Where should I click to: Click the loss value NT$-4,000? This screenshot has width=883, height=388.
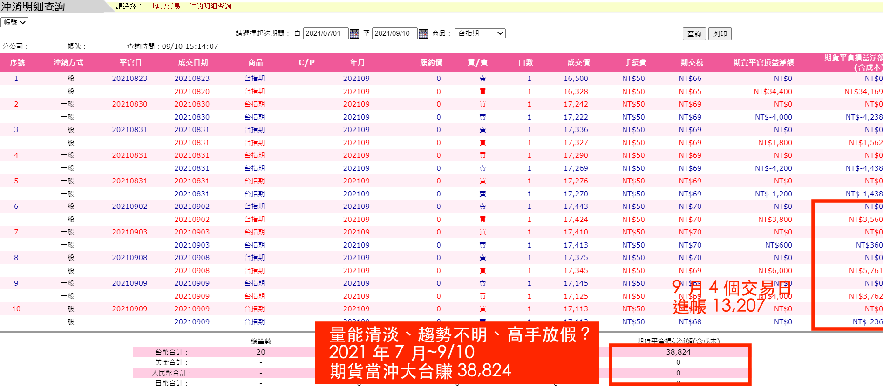point(774,117)
